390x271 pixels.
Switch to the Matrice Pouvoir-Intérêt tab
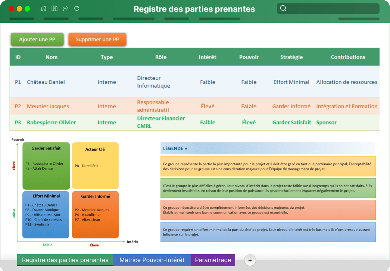(x=152, y=260)
